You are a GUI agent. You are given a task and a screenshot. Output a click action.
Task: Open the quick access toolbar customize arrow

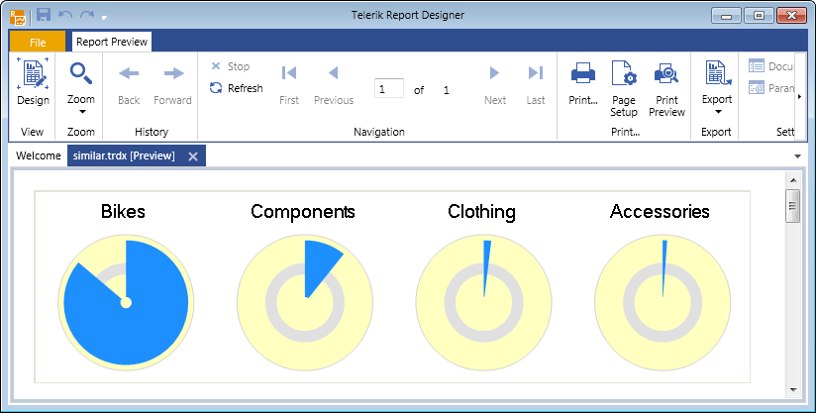[x=105, y=17]
